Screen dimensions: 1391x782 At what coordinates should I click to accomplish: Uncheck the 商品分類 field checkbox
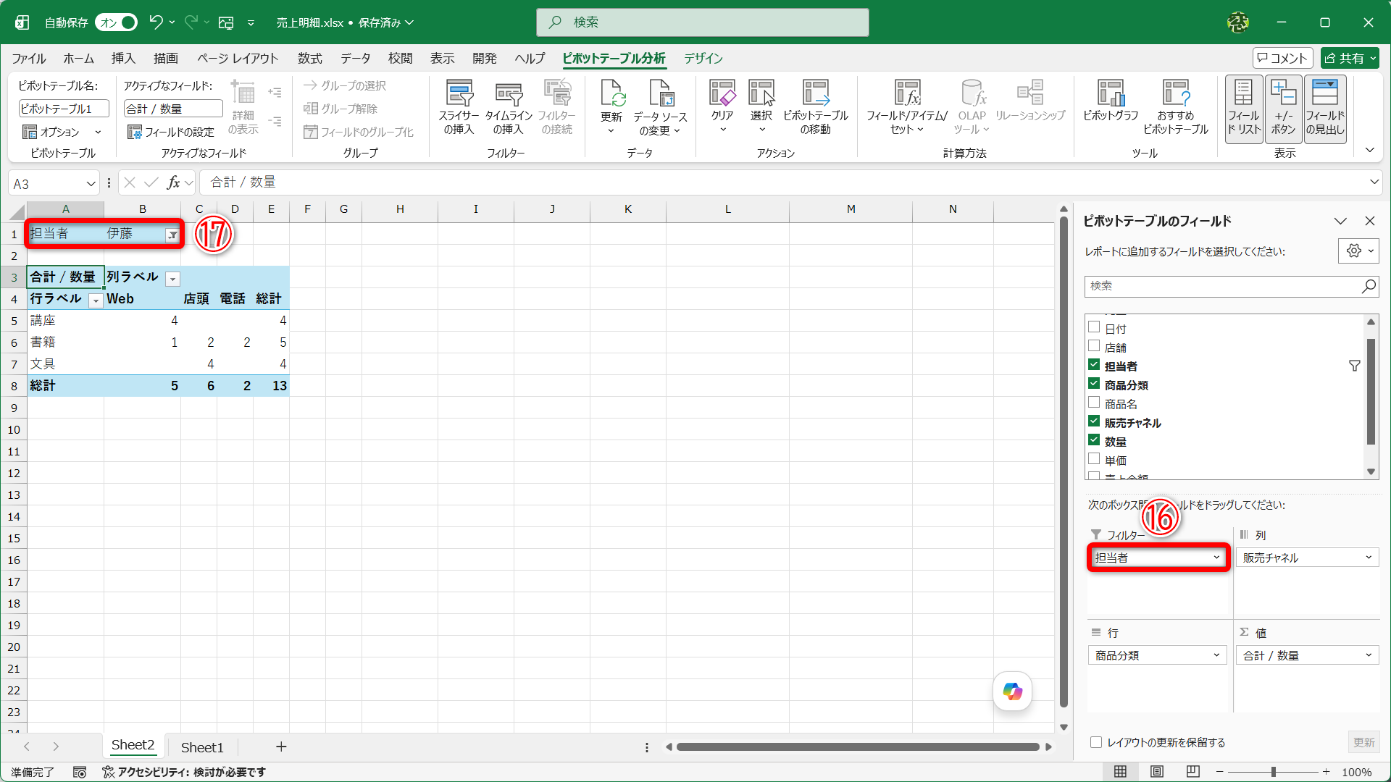pyautogui.click(x=1094, y=384)
